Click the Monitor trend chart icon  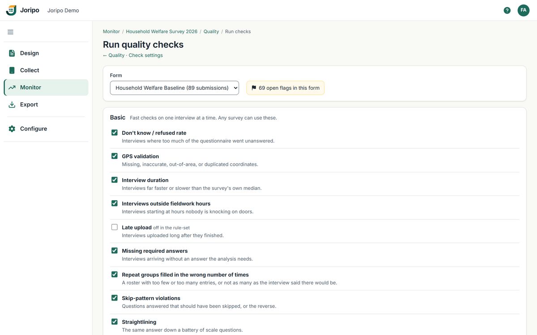(12, 88)
